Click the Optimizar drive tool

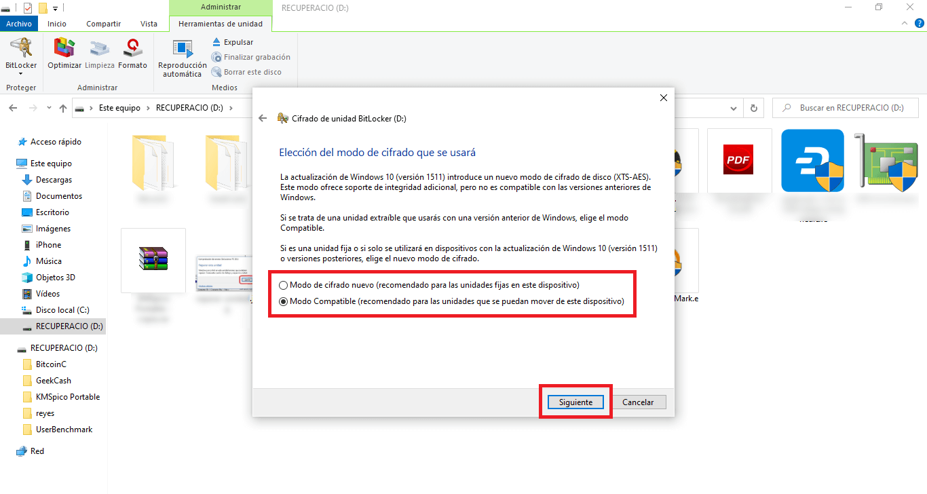tap(64, 54)
